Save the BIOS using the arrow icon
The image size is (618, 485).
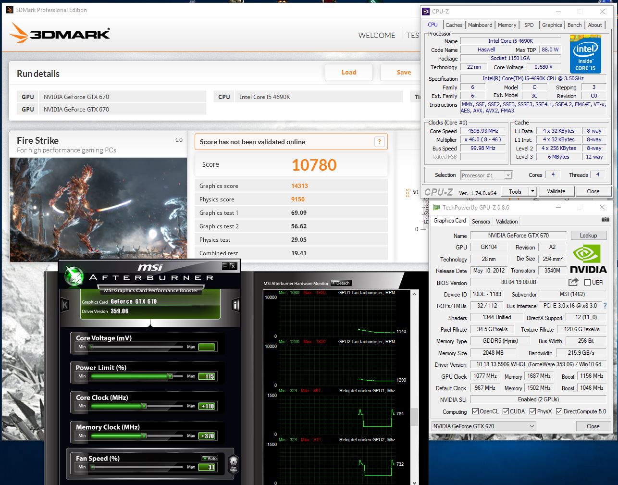(x=573, y=282)
